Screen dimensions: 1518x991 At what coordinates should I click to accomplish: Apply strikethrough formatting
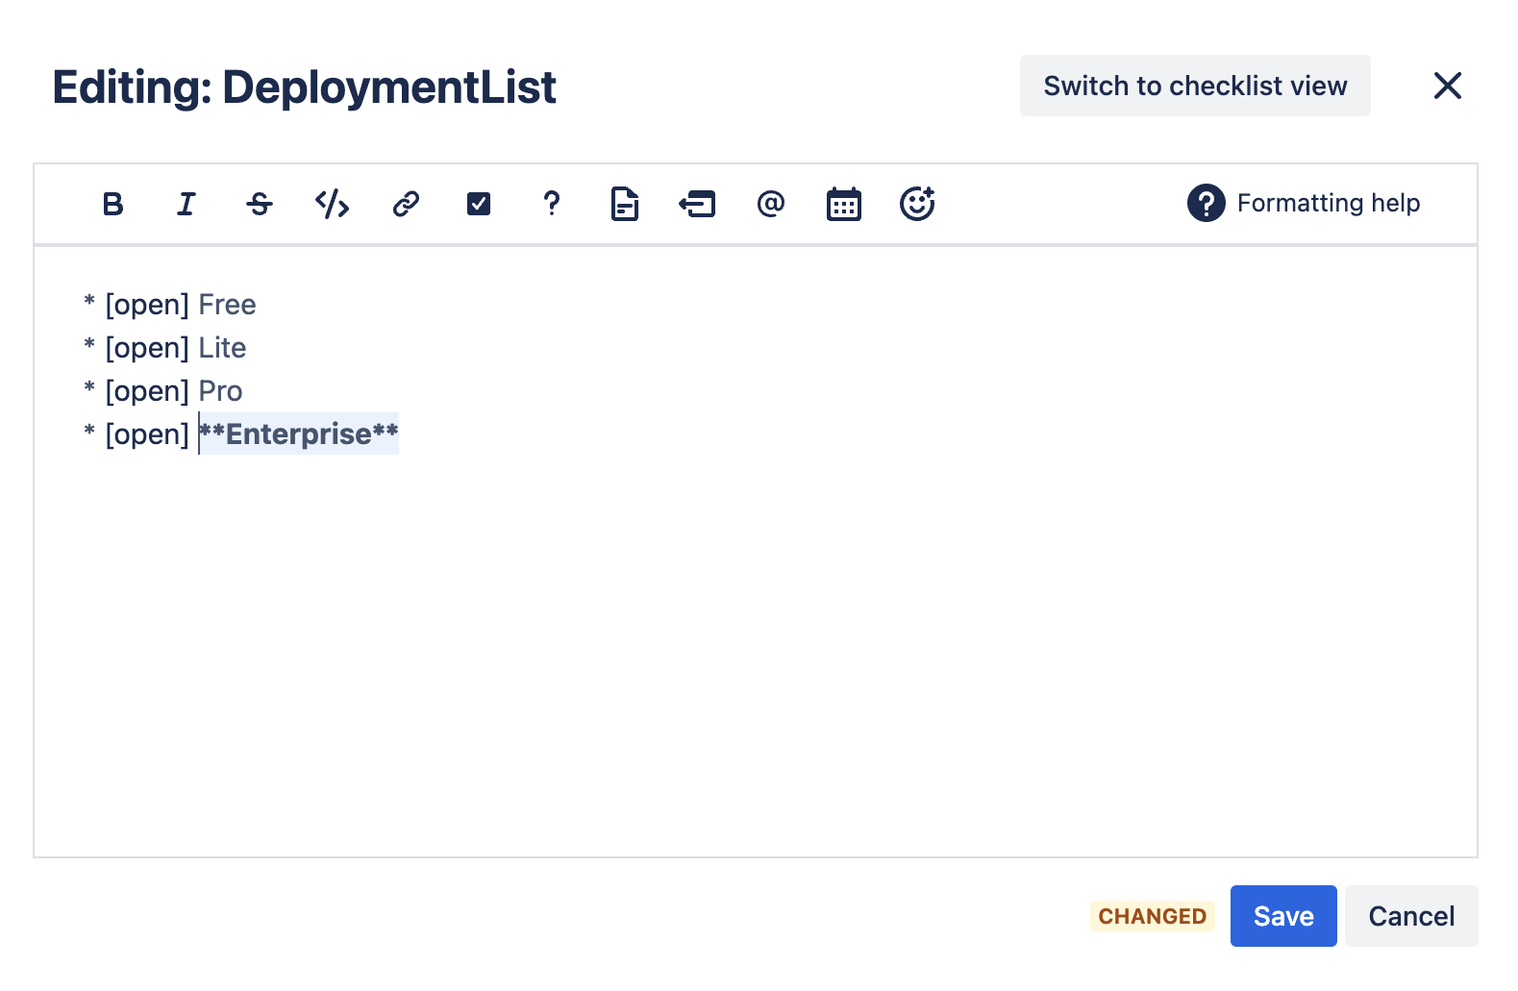pyautogui.click(x=260, y=204)
